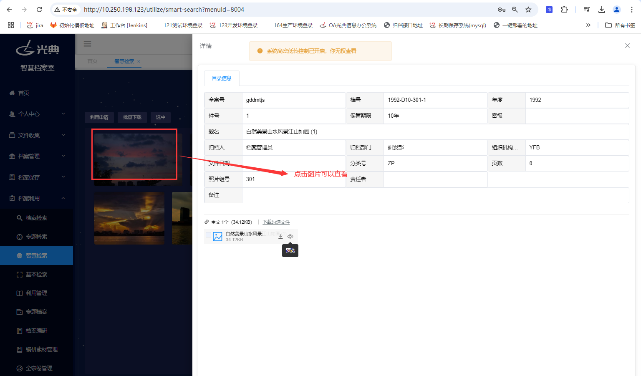Click 题名 value 自然美景山水风景江山如画 (1)
Screen dimensions: 641x376
pyautogui.click(x=282, y=131)
